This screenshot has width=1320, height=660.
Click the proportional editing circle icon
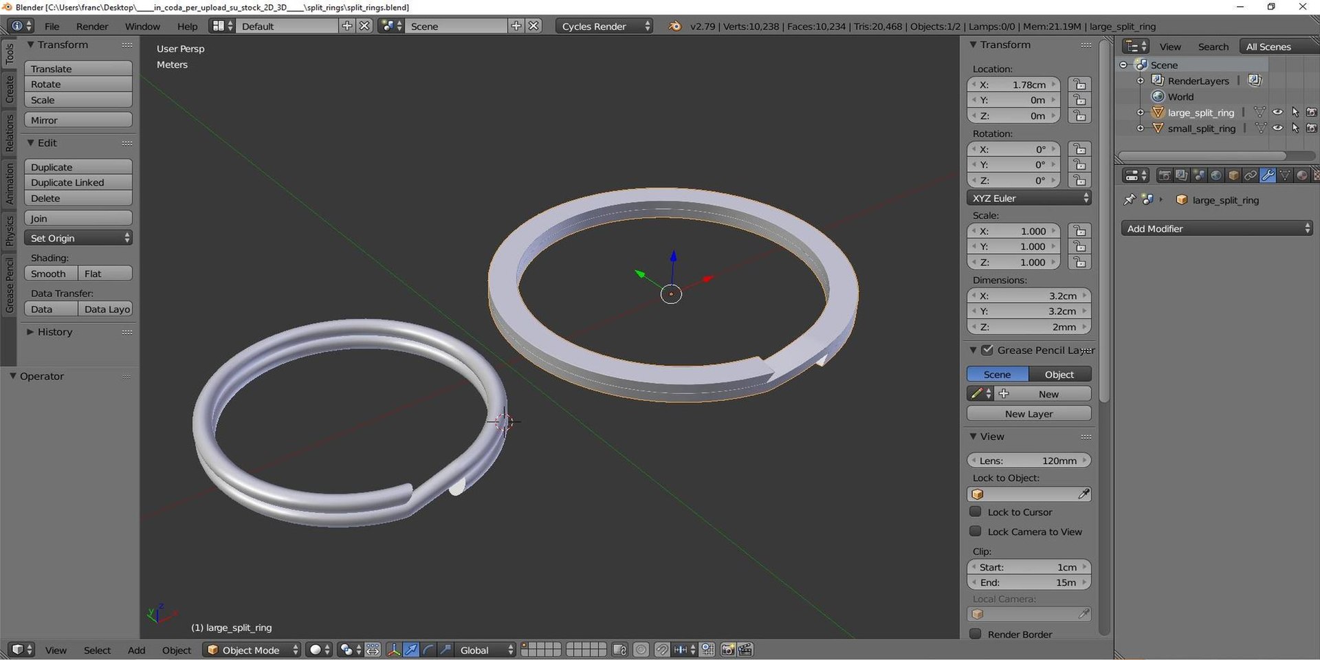click(641, 650)
